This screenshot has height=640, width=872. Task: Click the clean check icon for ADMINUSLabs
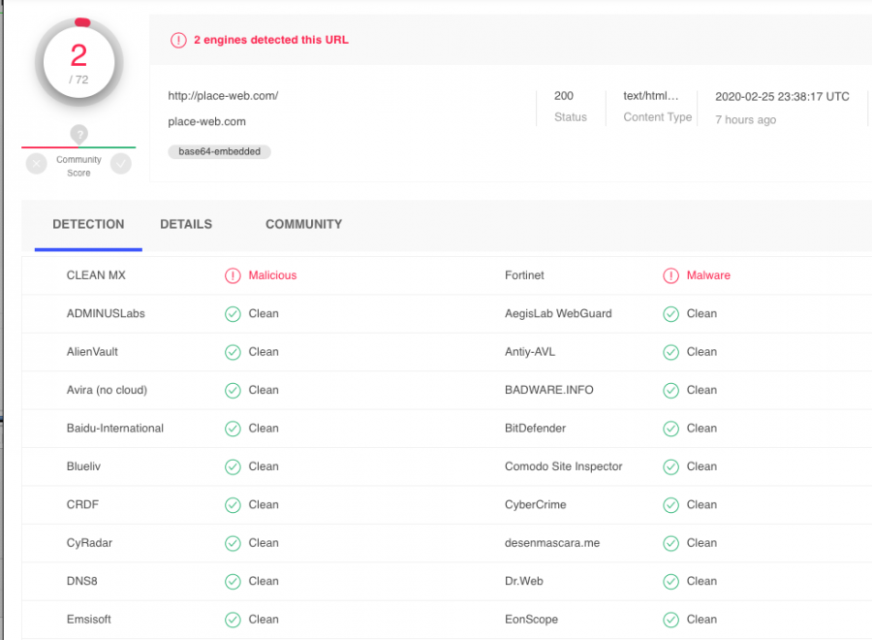233,314
